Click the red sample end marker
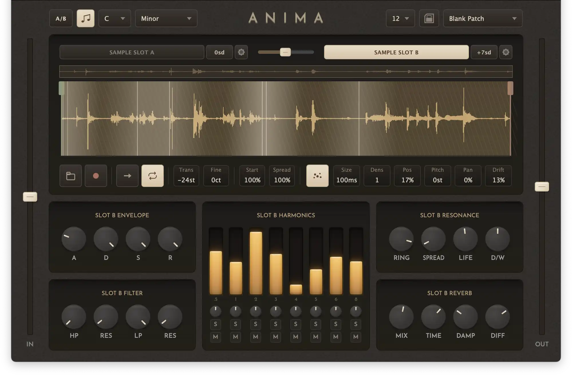The image size is (572, 375). (x=510, y=88)
